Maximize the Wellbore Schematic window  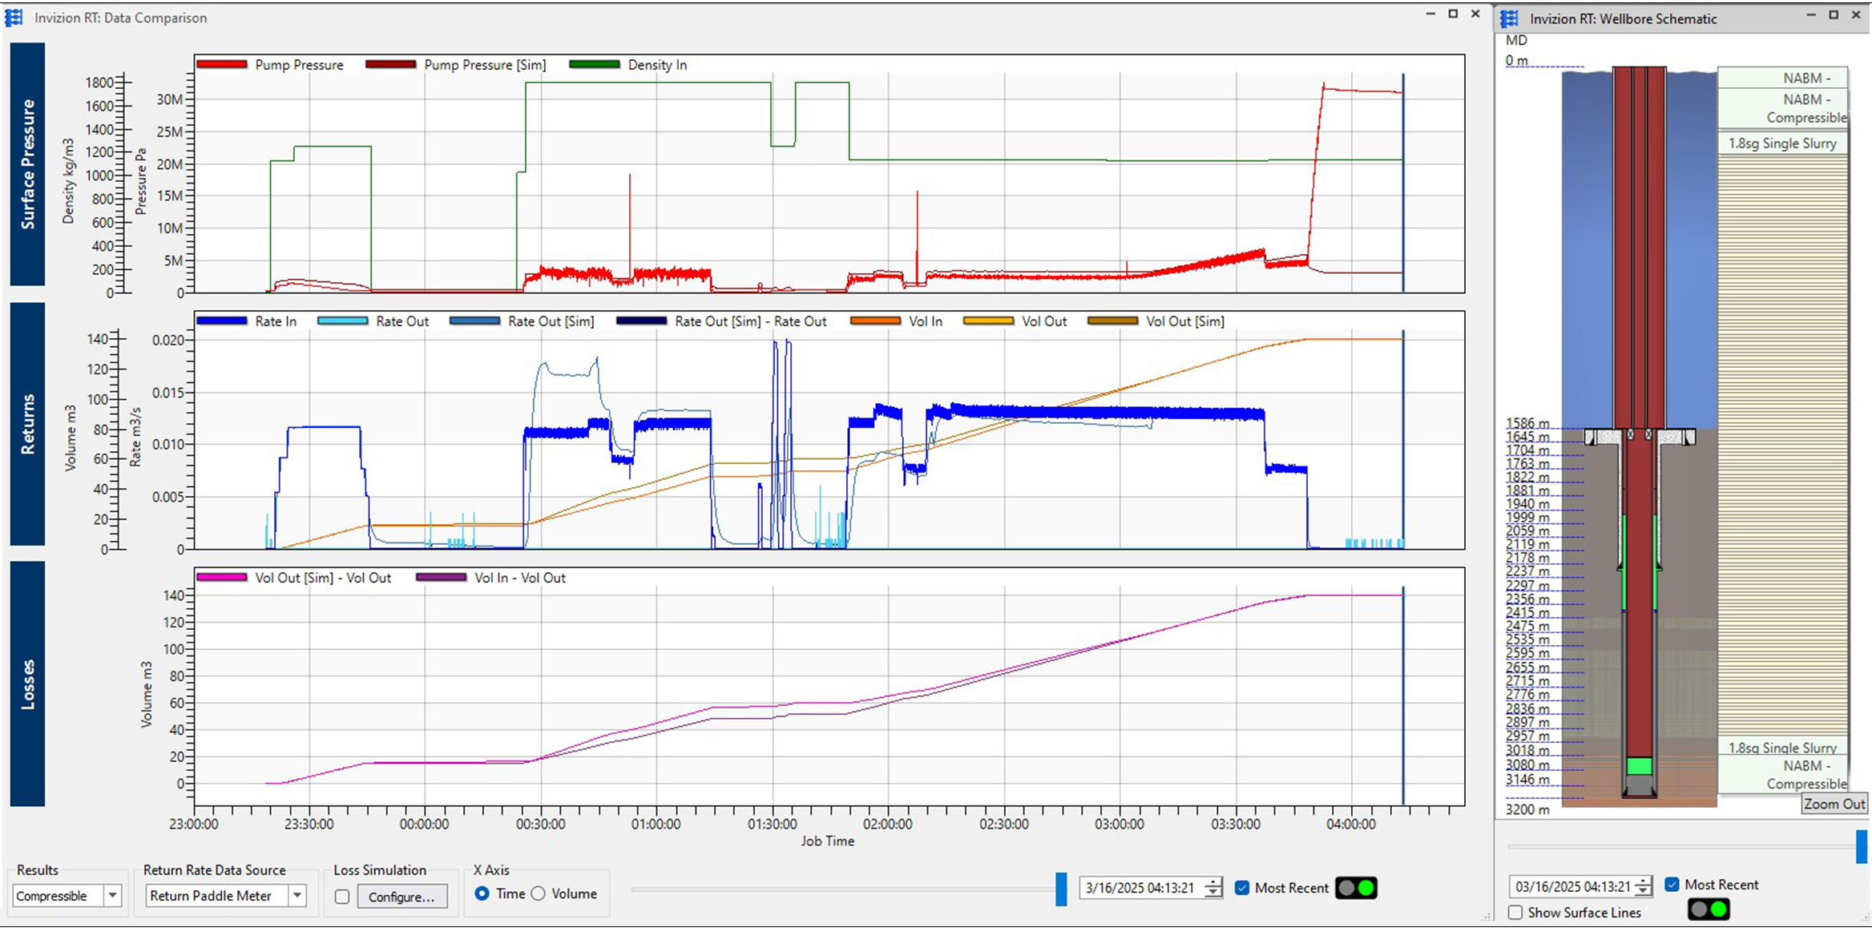pyautogui.click(x=1834, y=15)
